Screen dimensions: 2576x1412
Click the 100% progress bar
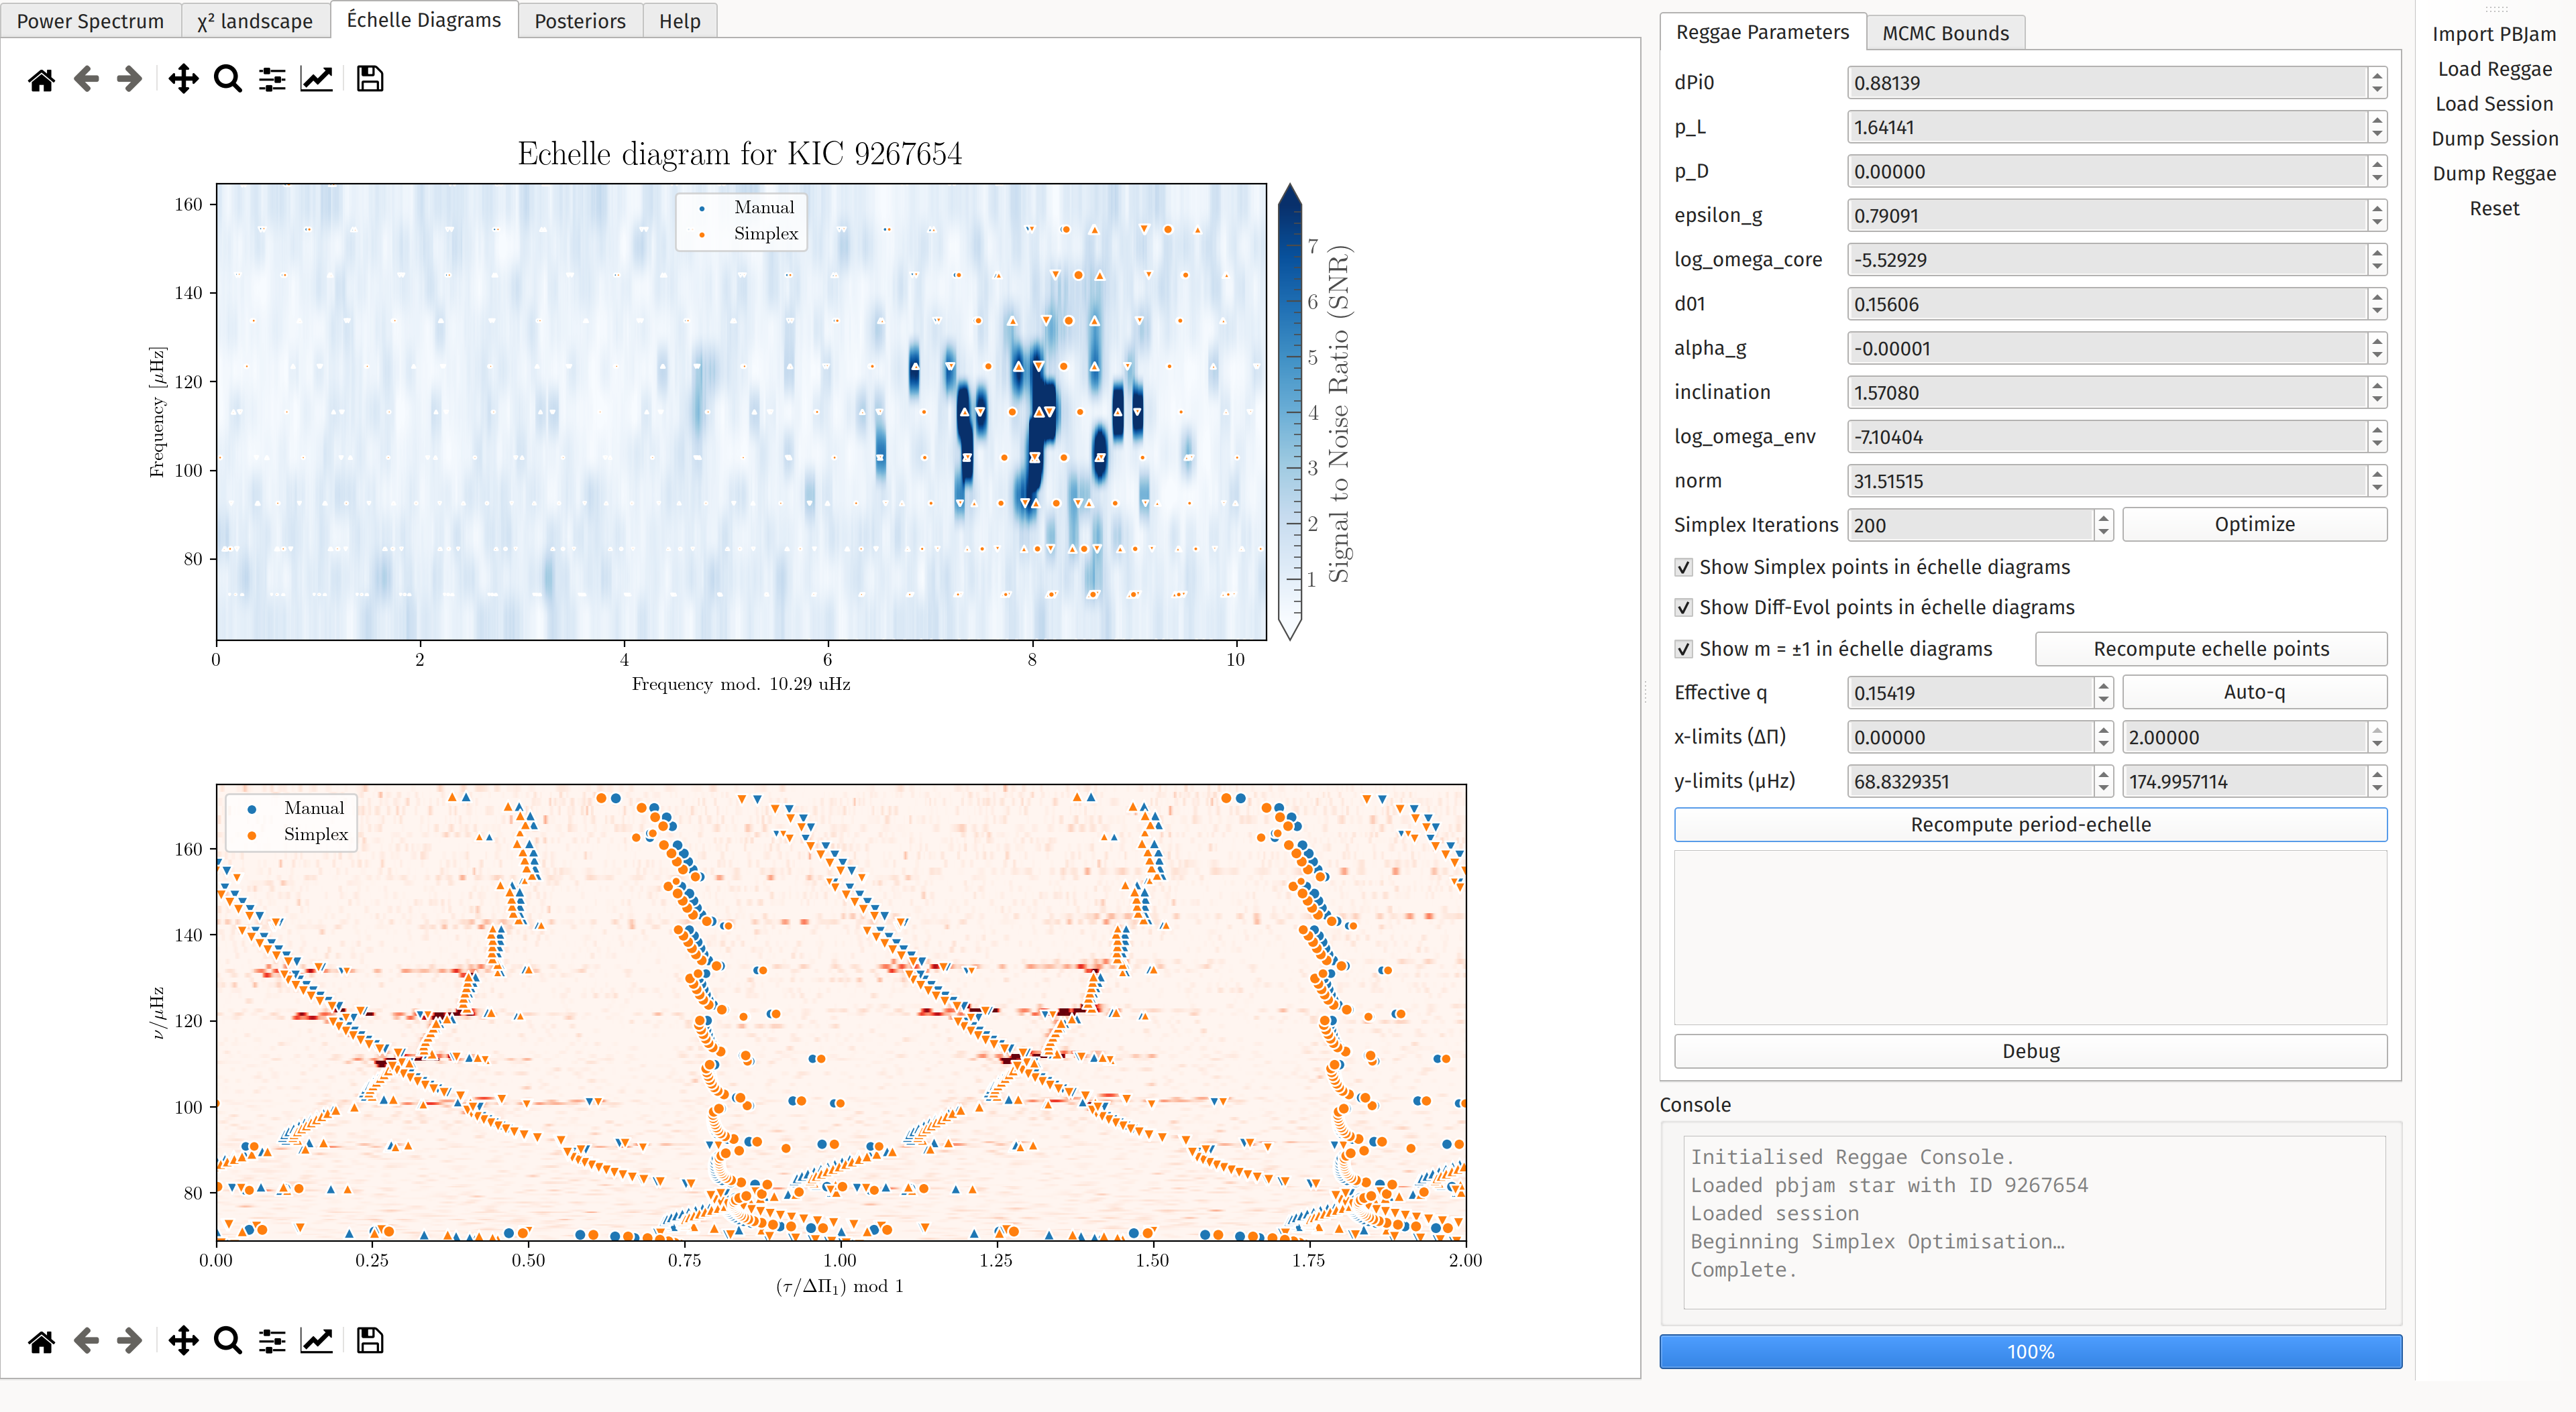coord(2029,1351)
